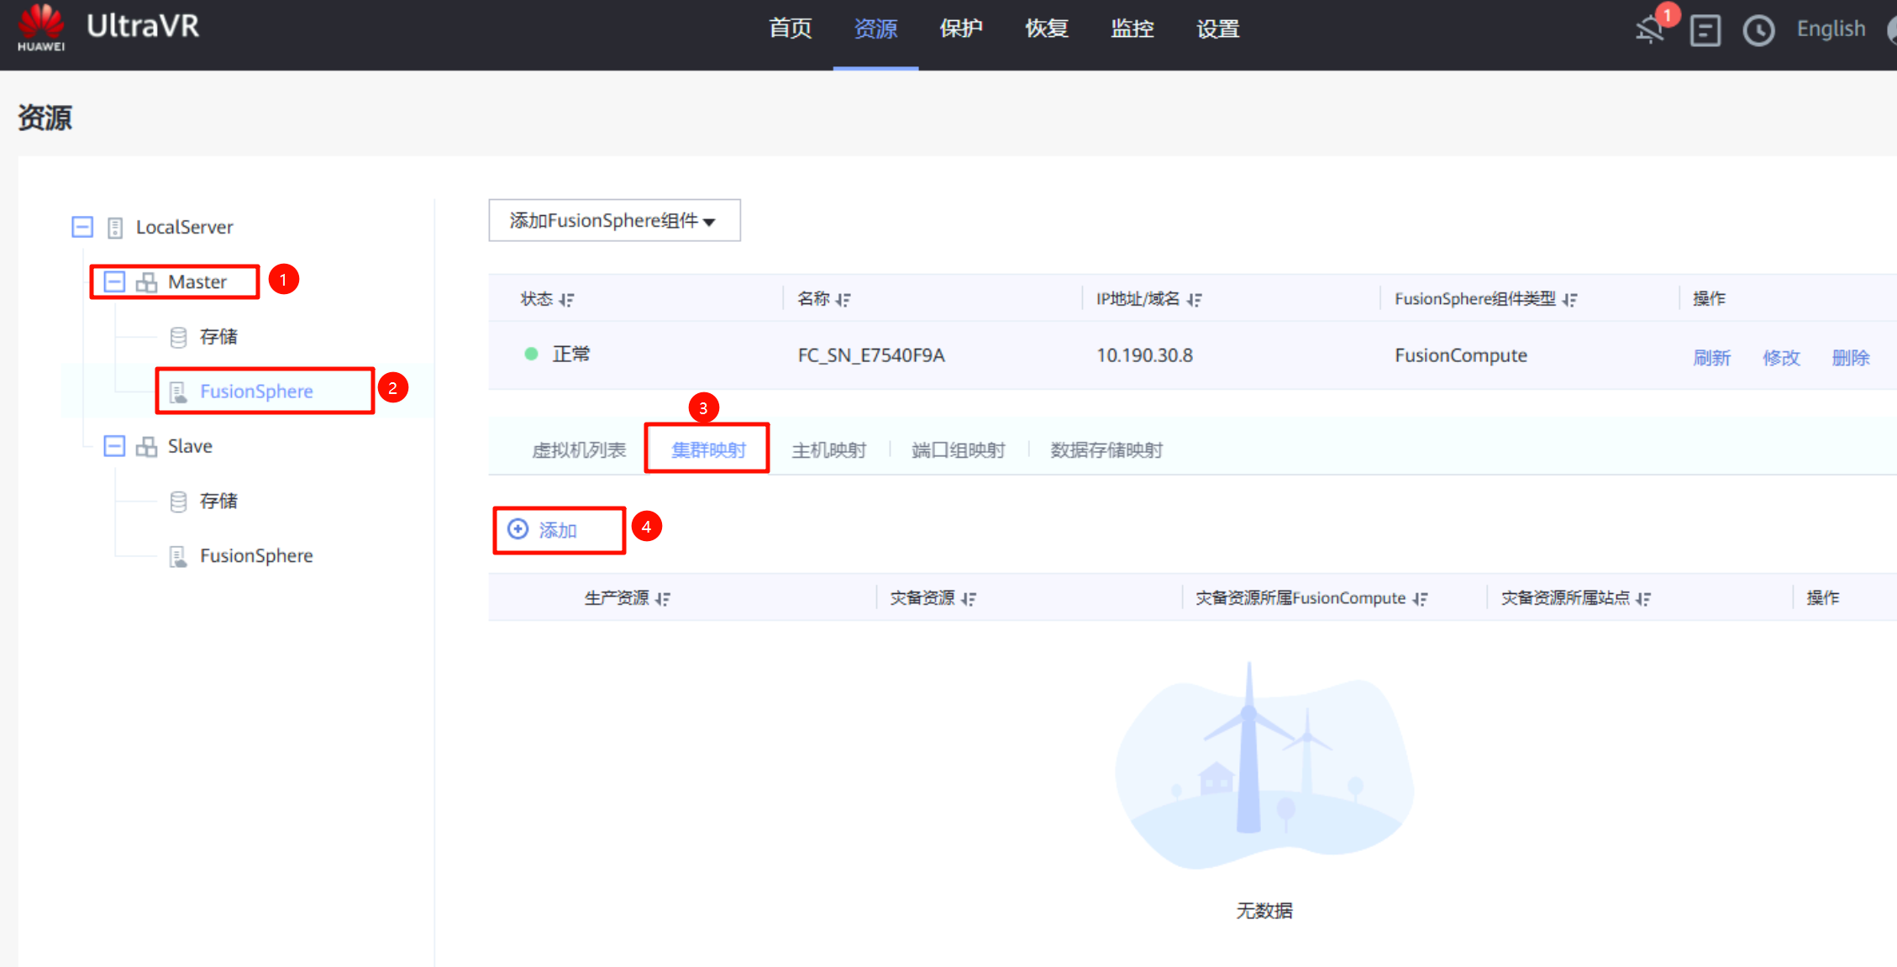Select FusionSphere under Slave site
1897x967 pixels.
[x=255, y=556]
